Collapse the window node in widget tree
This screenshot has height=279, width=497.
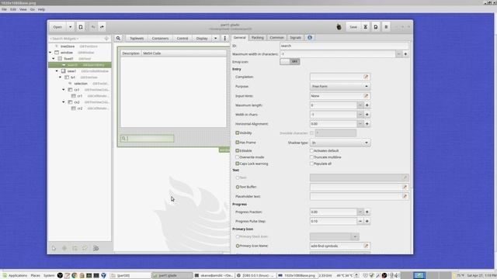(x=50, y=53)
